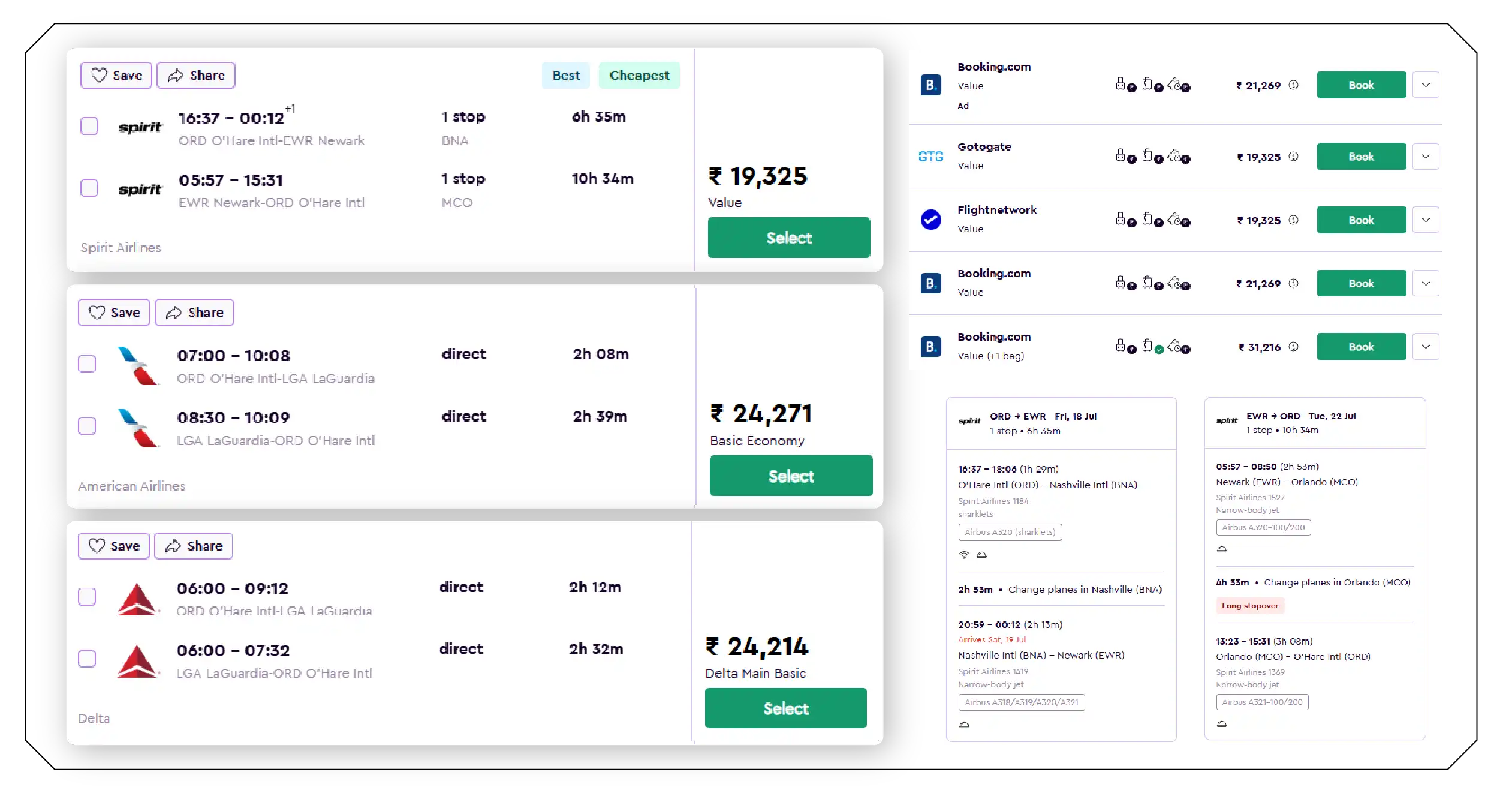Image resolution: width=1503 pixels, height=793 pixels.
Task: Click the info icon next to ₹ 31,216 price
Action: tap(1294, 347)
